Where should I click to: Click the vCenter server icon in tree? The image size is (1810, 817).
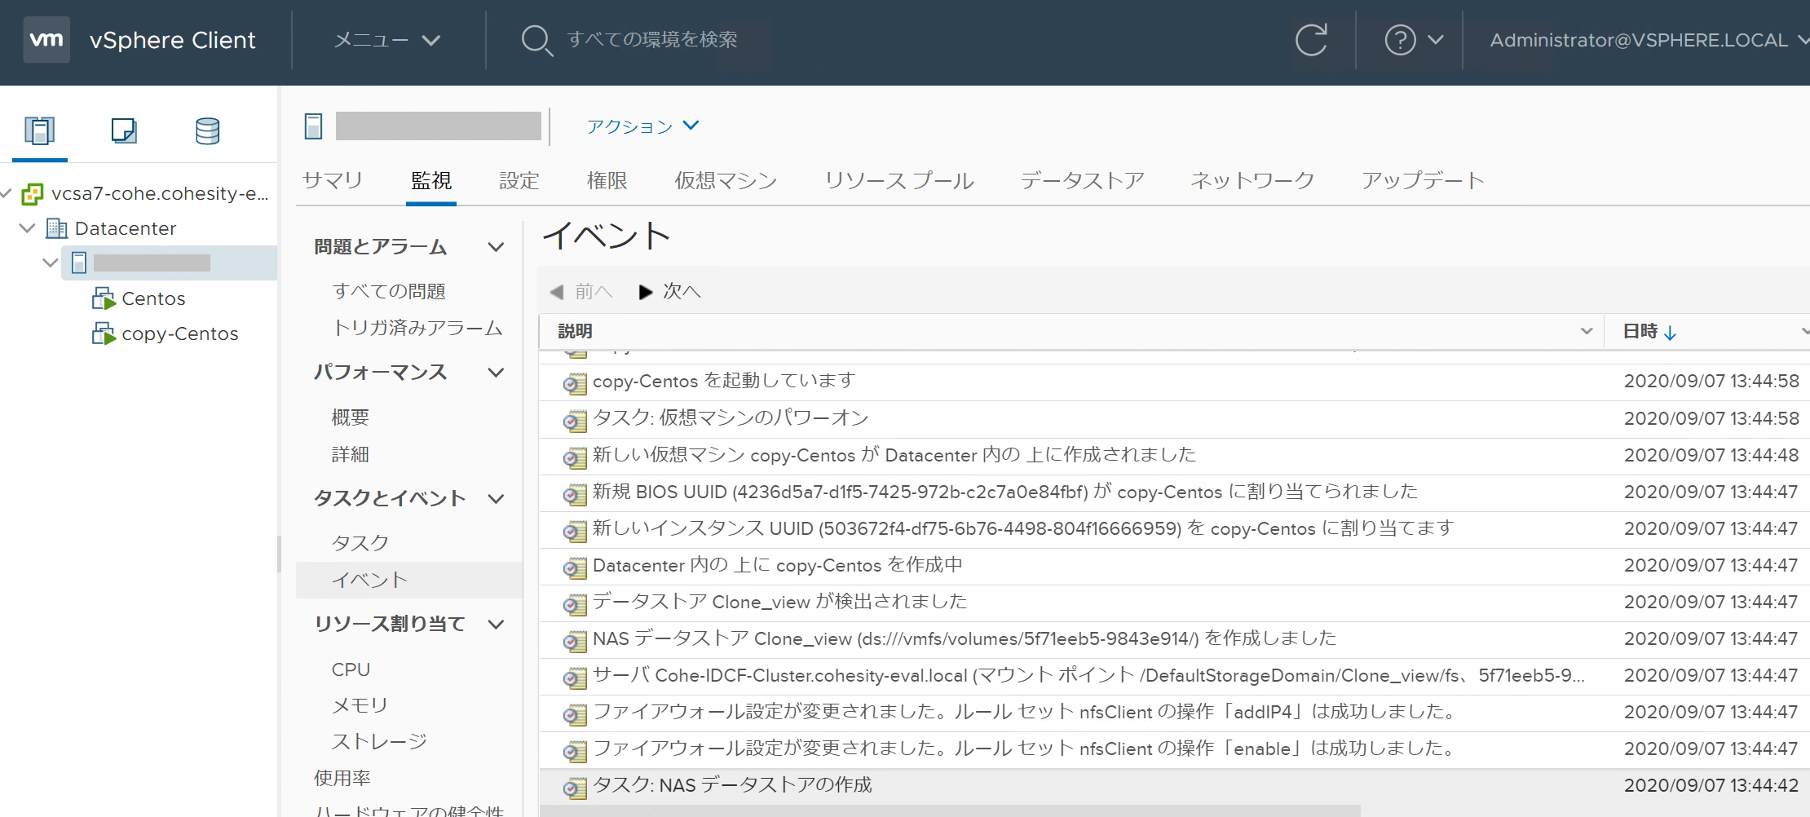coord(33,194)
